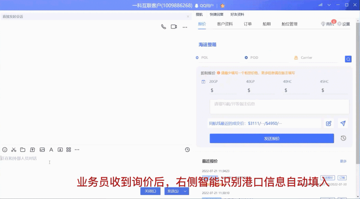
Task: Click the pencil edit icon beside the deal price
Action: (x=329, y=123)
